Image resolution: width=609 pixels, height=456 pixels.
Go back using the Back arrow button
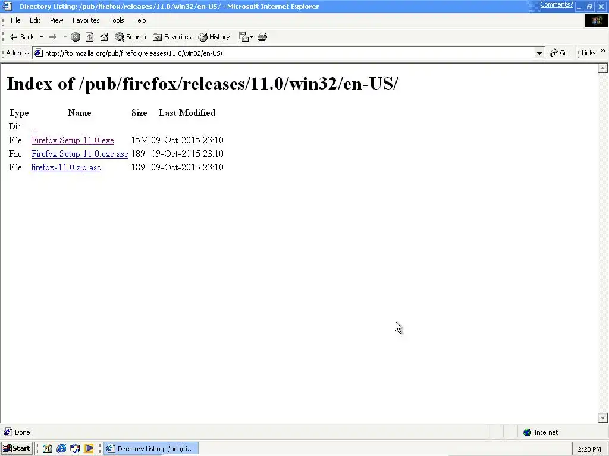(x=21, y=37)
